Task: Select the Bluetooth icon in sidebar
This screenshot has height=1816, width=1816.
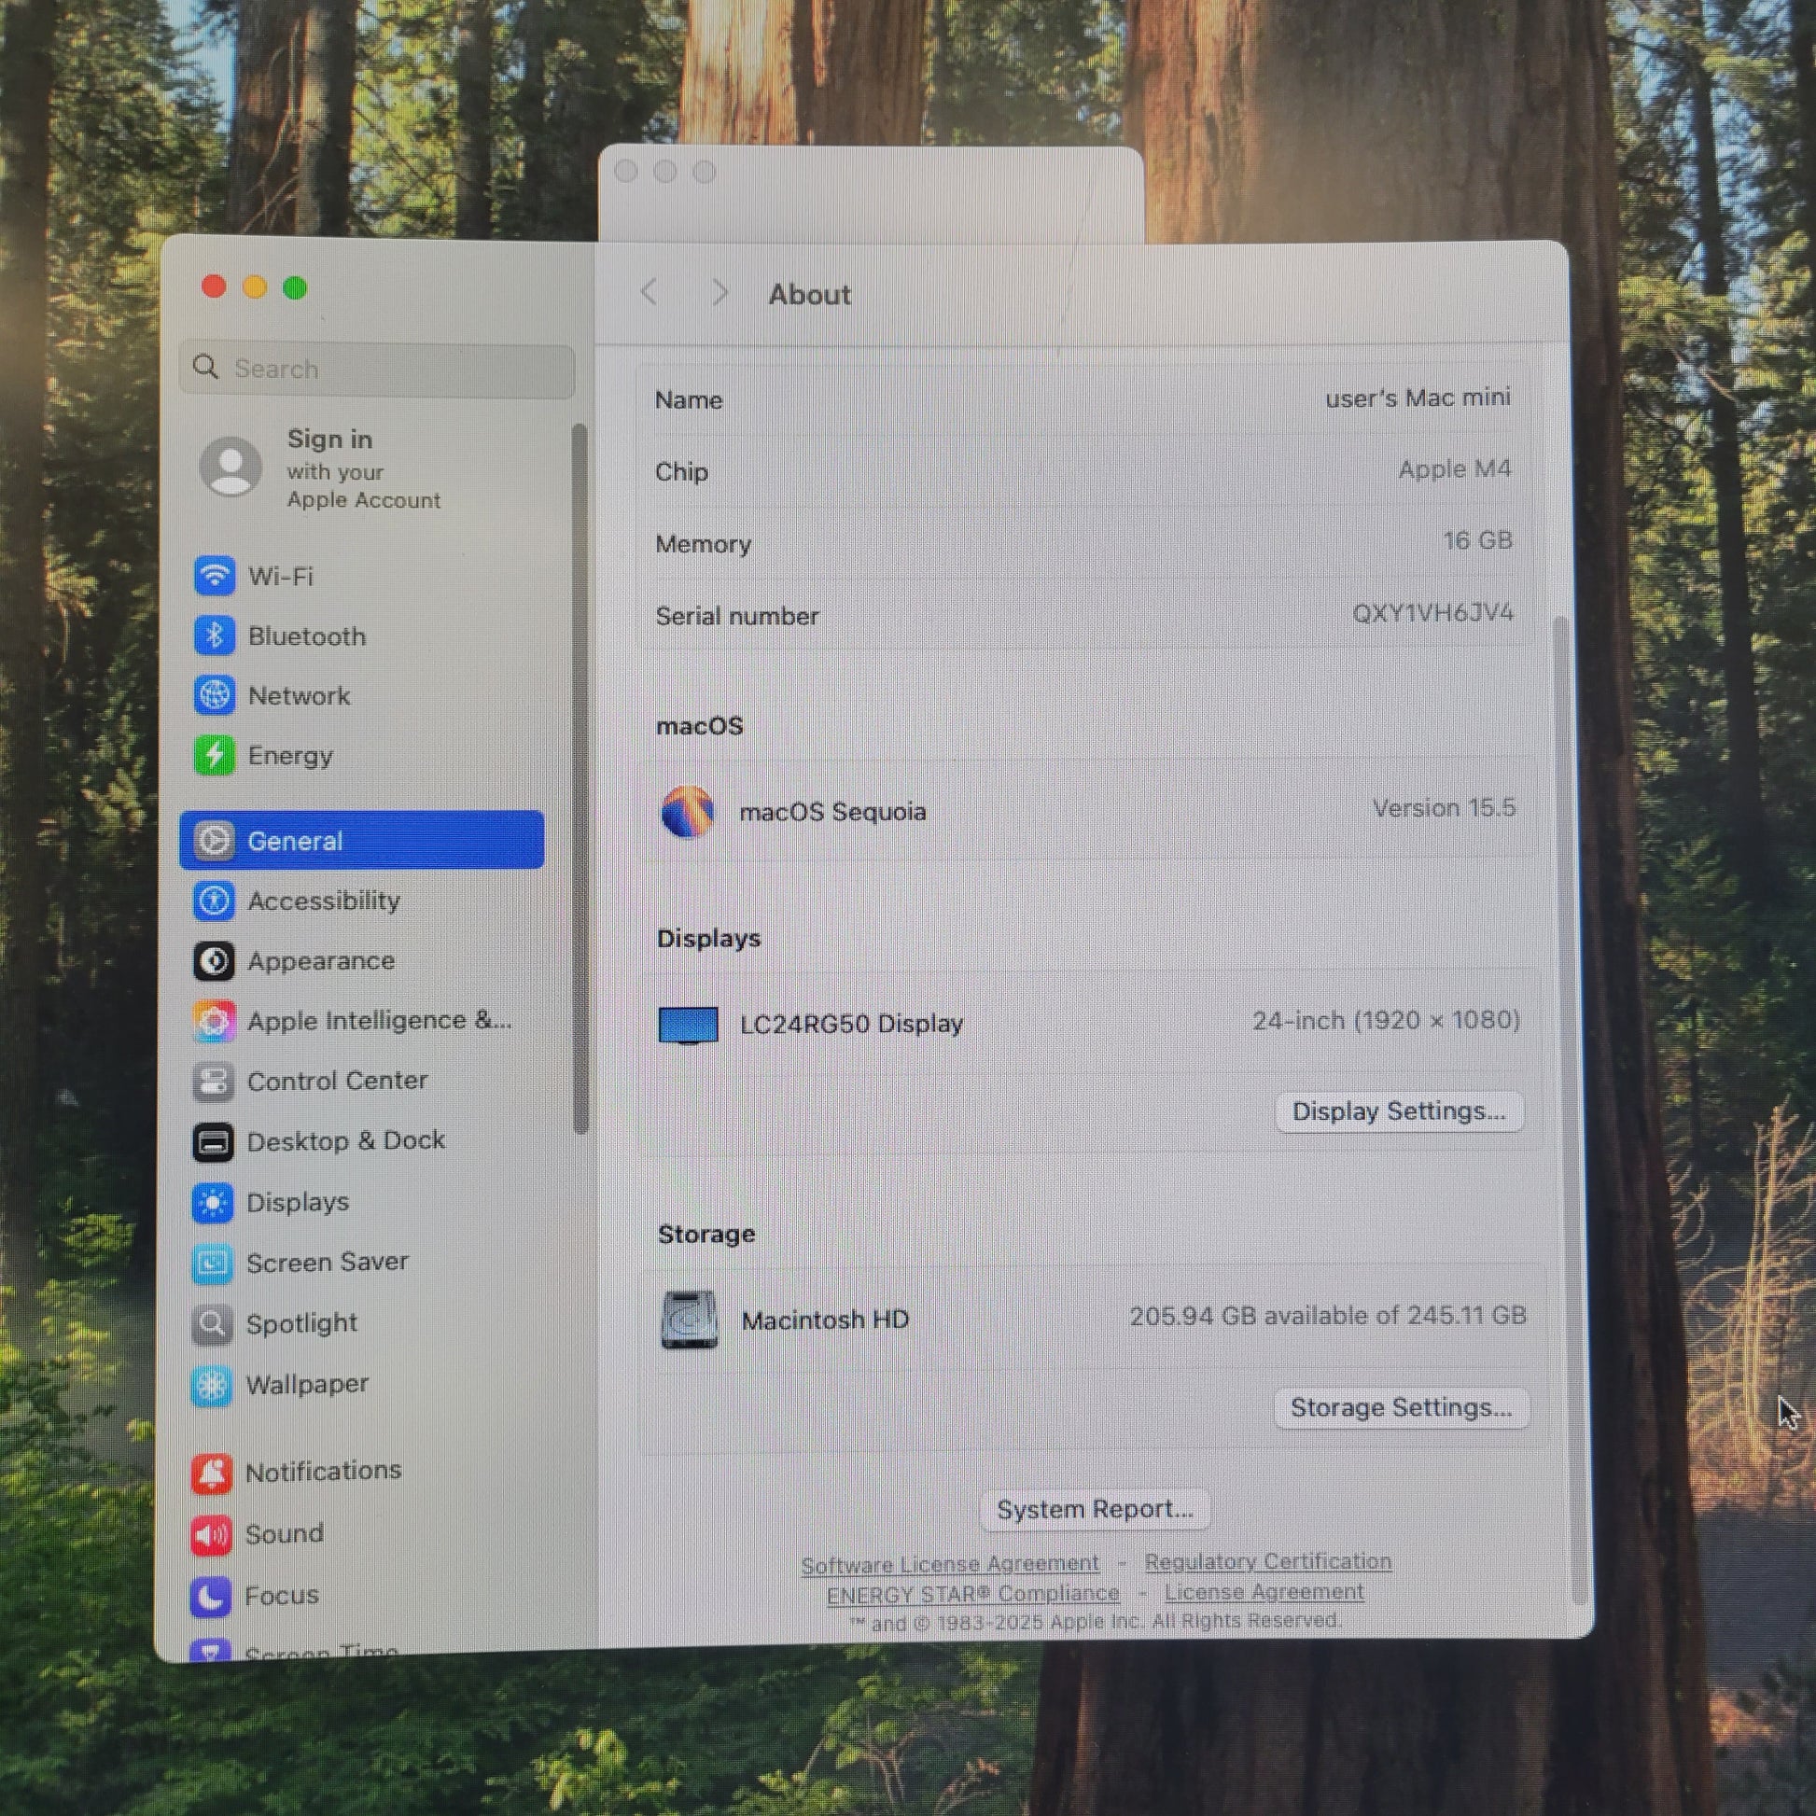Action: (x=214, y=636)
